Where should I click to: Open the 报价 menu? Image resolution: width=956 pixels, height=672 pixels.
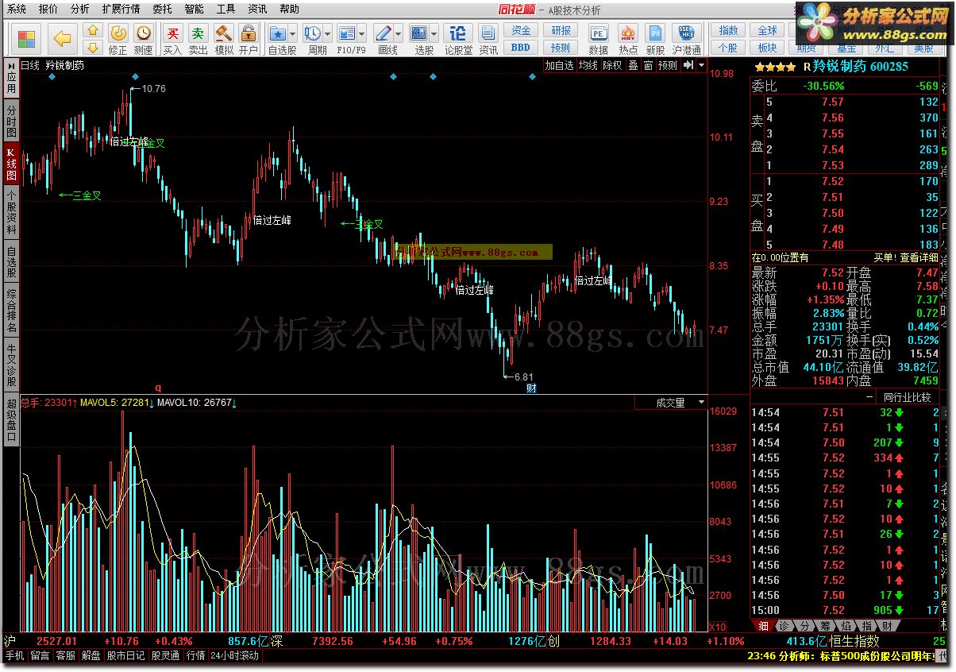pos(48,10)
